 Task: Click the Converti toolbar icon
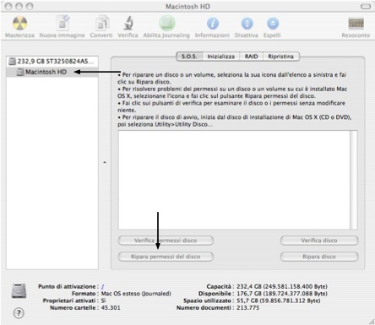pyautogui.click(x=101, y=23)
